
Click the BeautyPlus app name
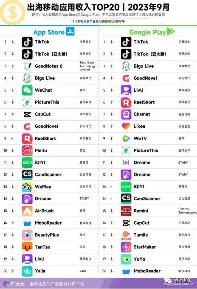(x=47, y=235)
